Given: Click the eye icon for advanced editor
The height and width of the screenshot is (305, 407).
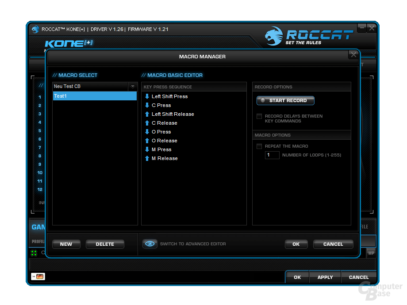Looking at the screenshot, I should [x=150, y=244].
